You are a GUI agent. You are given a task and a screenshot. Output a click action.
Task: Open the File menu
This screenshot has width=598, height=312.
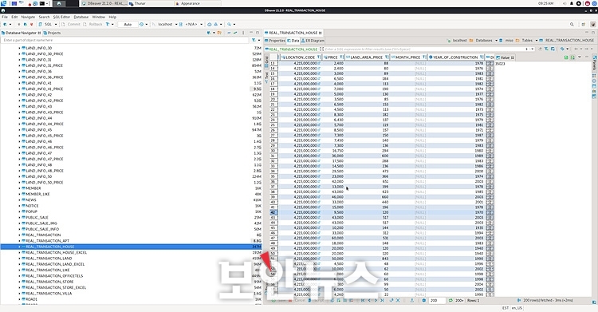click(x=5, y=18)
